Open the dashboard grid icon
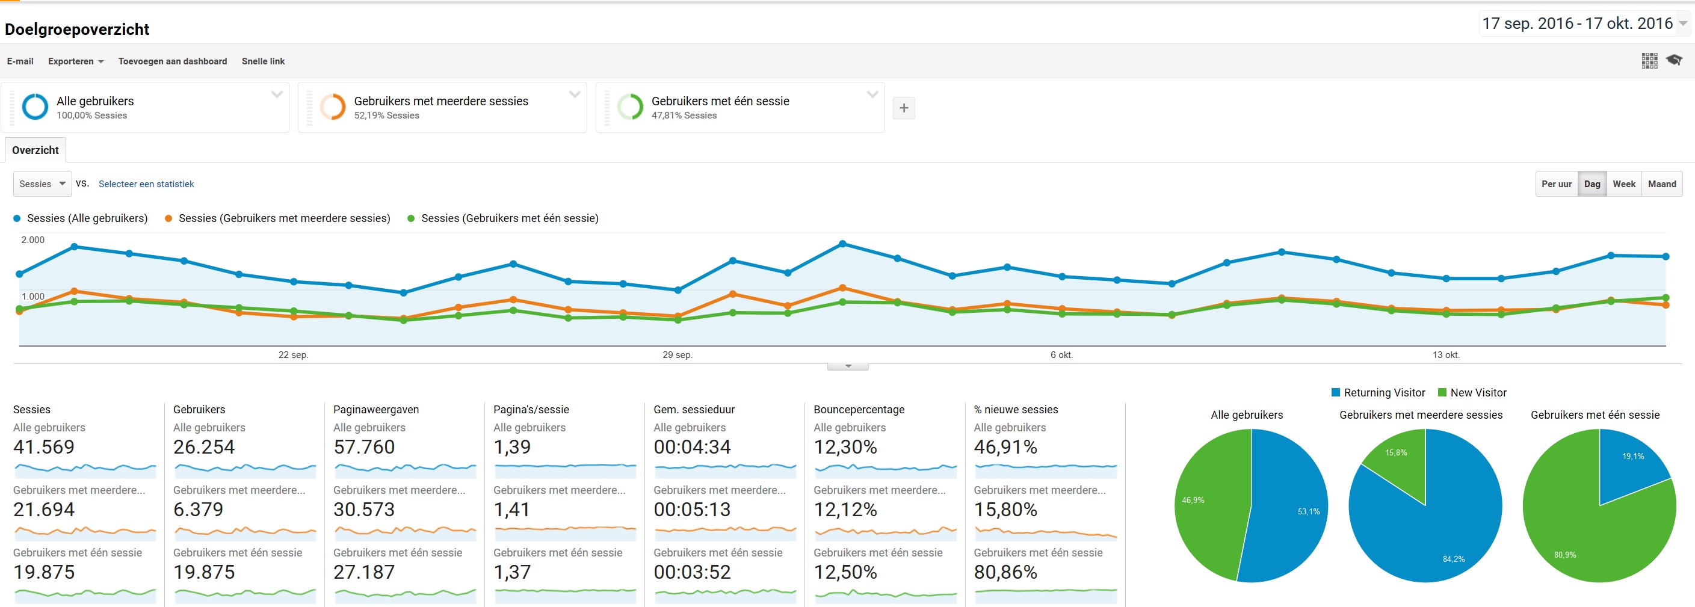The image size is (1695, 607). coord(1649,61)
